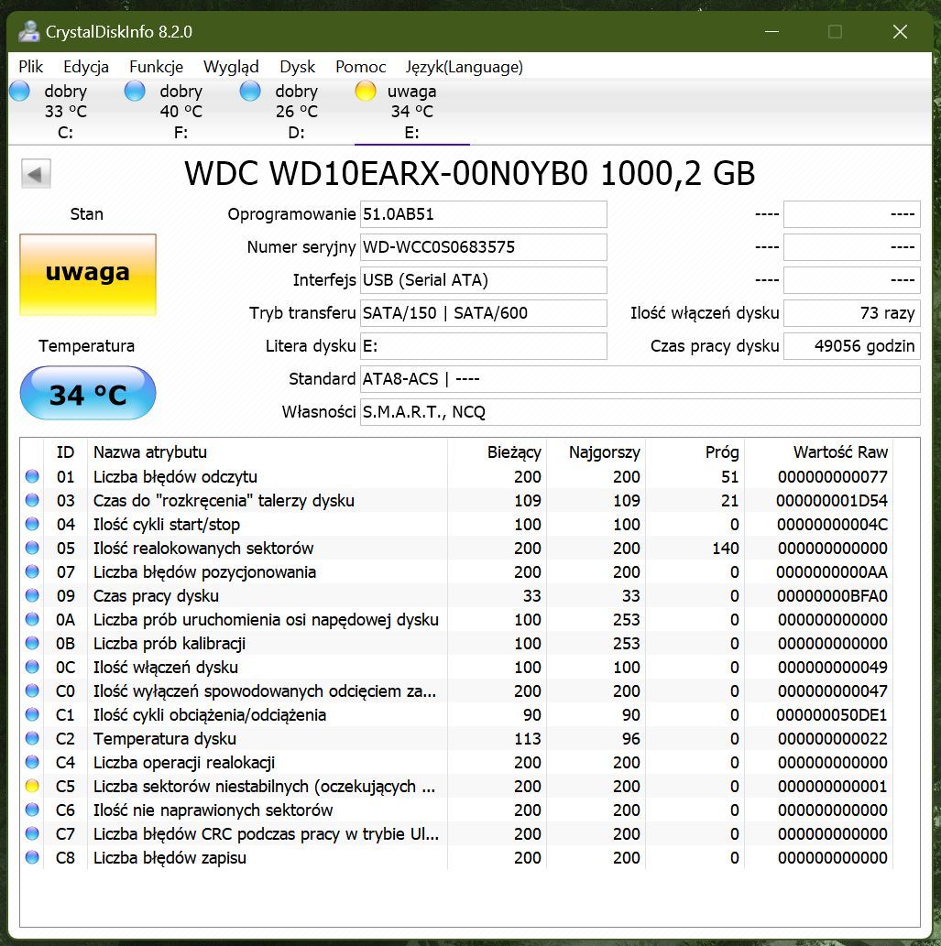Click status dot of attribute 09 row
Screen dimensions: 941x946
[x=32, y=595]
